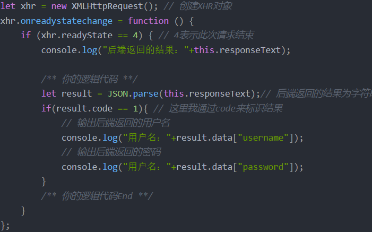The width and height of the screenshot is (372, 232).
Task: Click the comment '4表示此次请求结束'
Action: 213,36
